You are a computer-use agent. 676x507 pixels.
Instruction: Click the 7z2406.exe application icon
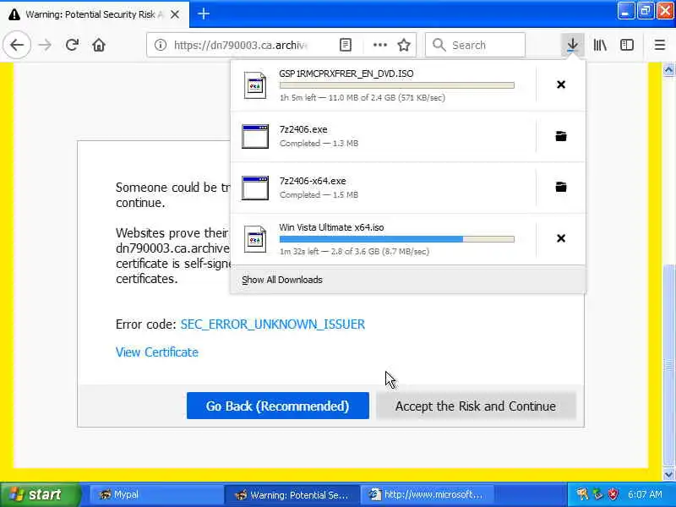coord(255,136)
